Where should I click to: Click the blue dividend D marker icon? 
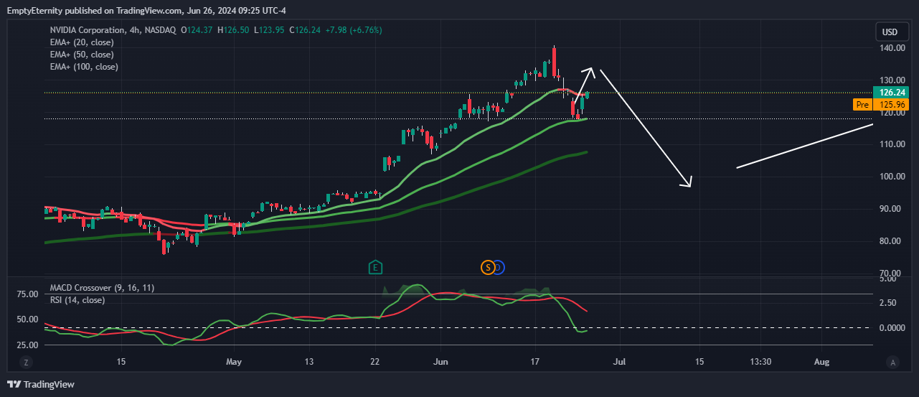(499, 268)
